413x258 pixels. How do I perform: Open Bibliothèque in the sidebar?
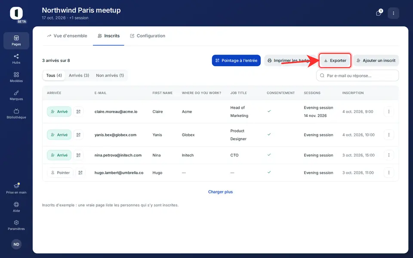[x=16, y=114]
